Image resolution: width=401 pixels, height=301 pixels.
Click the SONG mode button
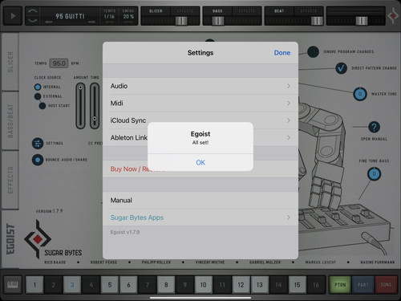386,285
